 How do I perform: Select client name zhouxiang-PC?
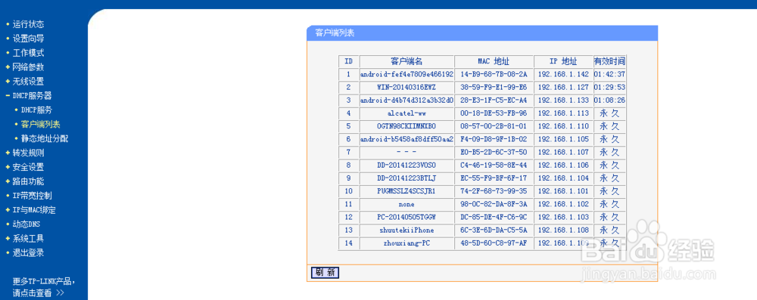[407, 243]
